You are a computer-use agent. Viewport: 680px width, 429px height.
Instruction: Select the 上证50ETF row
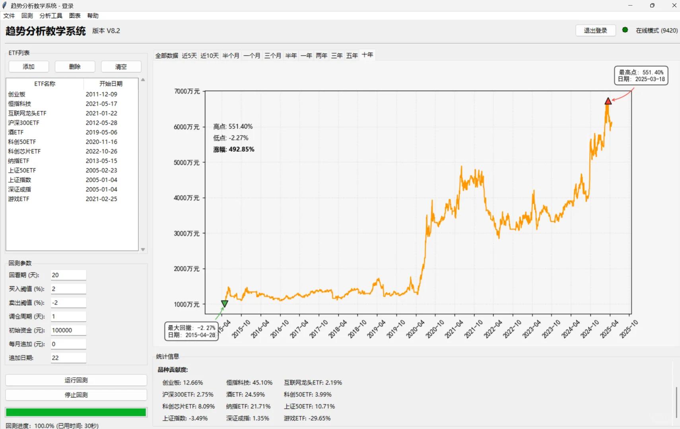click(x=72, y=170)
